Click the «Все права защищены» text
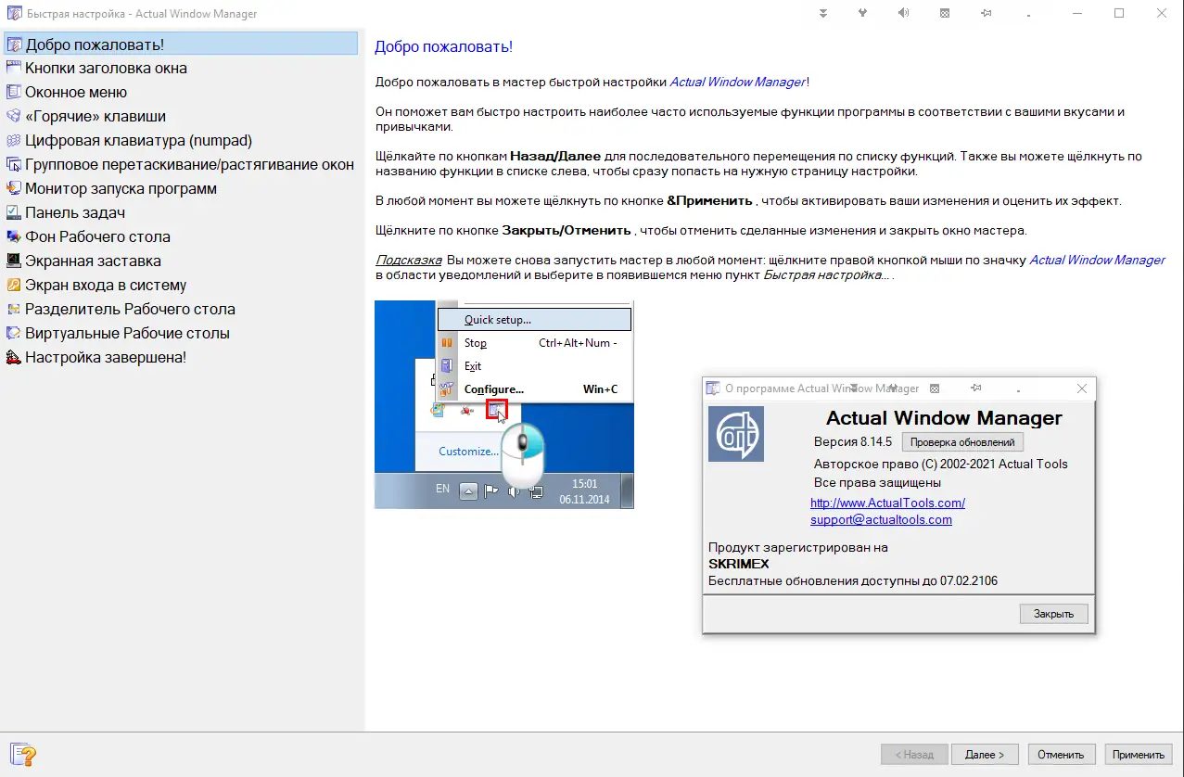 pos(878,482)
